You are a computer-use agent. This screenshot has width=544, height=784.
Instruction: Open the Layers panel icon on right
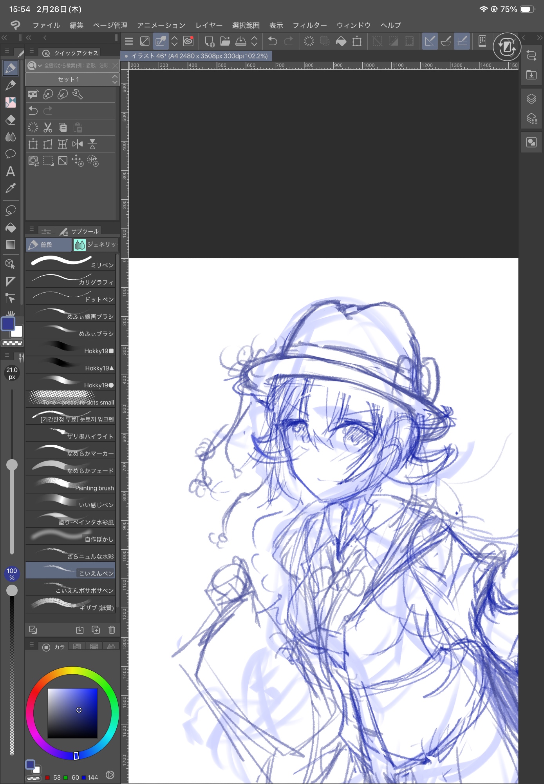point(531,99)
